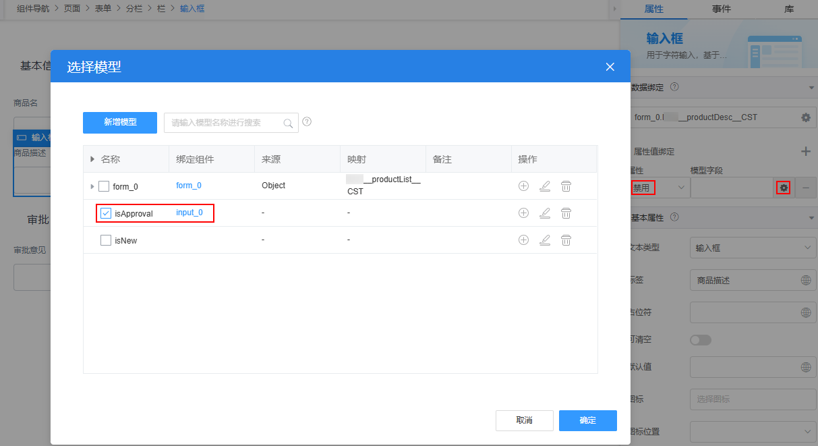Go to 栏 in breadcrumb
The width and height of the screenshot is (818, 446).
[161, 9]
